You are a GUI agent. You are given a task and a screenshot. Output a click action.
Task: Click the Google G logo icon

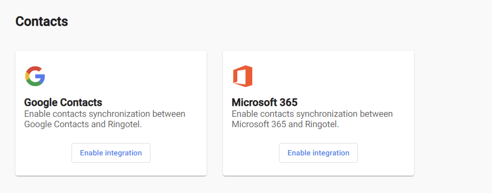tap(35, 76)
